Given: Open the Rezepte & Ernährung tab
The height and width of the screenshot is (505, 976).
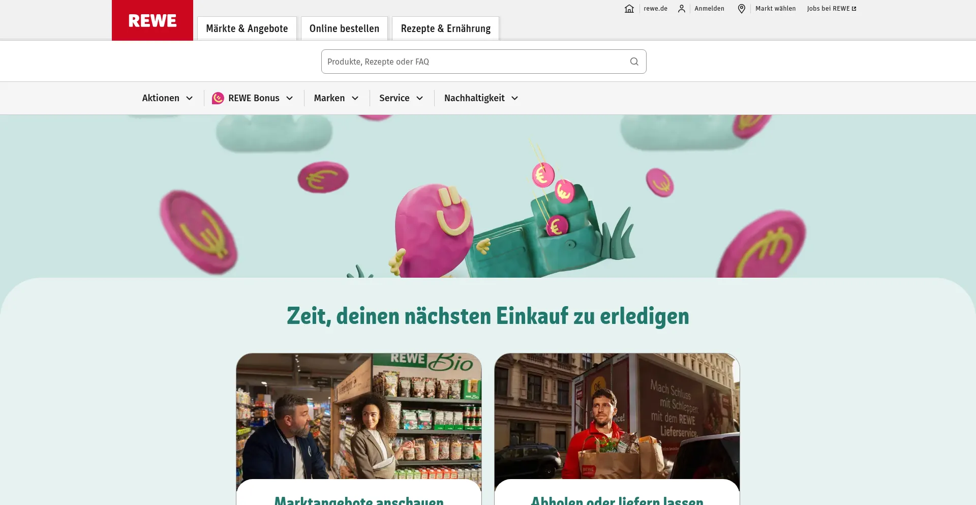Looking at the screenshot, I should pos(446,28).
